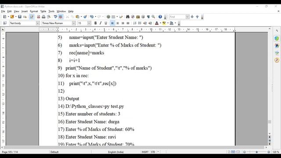Open the Edit menu
This screenshot has width=281, height=158.
click(x=9, y=11)
